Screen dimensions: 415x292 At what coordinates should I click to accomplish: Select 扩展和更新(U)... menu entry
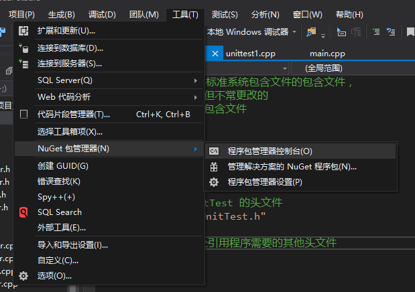[109, 31]
